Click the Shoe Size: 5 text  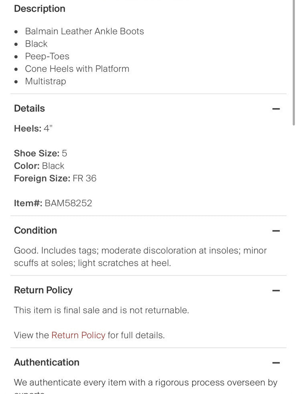click(x=41, y=153)
